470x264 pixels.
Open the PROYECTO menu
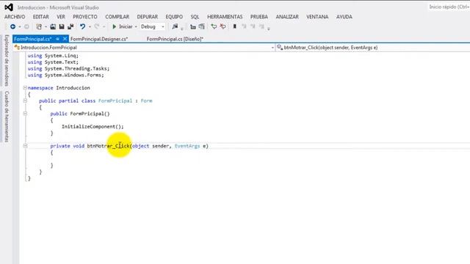85,17
